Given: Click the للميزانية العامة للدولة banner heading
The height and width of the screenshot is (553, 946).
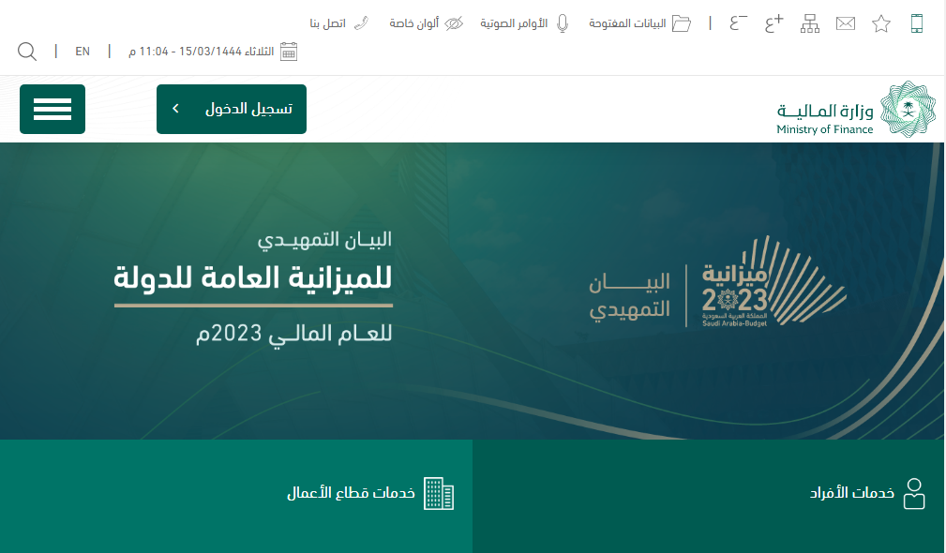Looking at the screenshot, I should 253,278.
